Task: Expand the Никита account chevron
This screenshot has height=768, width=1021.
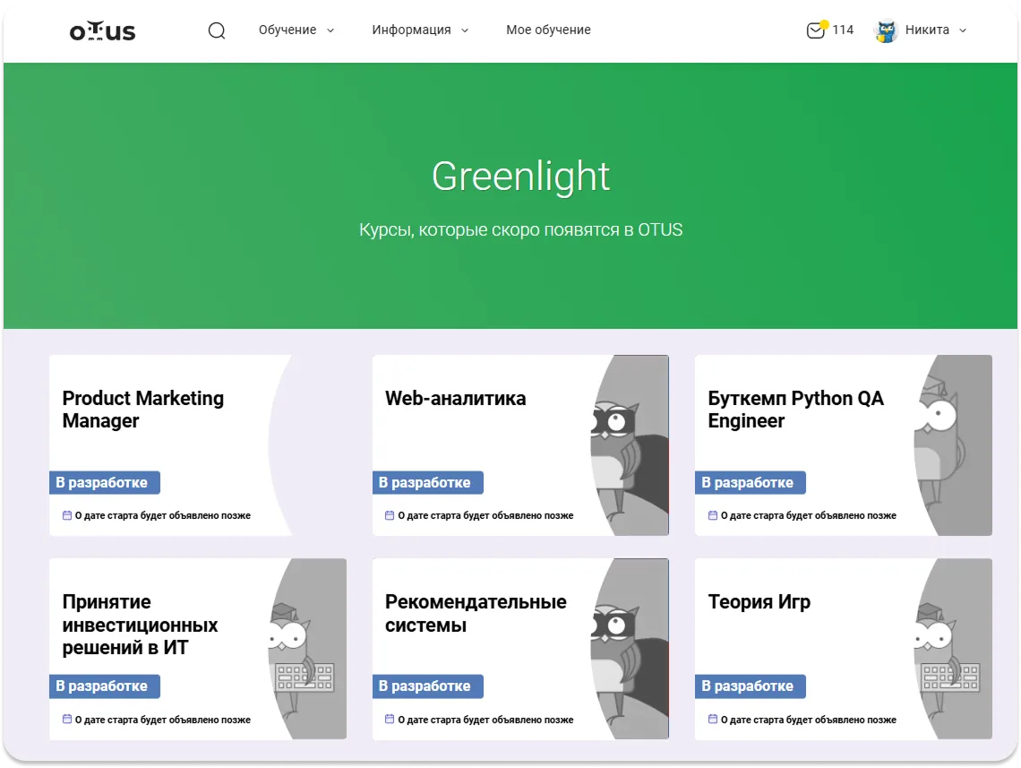Action: (x=963, y=30)
